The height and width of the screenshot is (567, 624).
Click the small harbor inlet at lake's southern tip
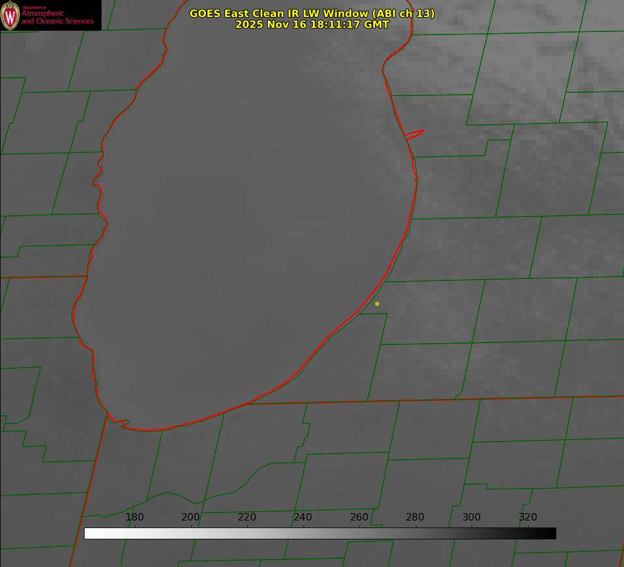124,424
